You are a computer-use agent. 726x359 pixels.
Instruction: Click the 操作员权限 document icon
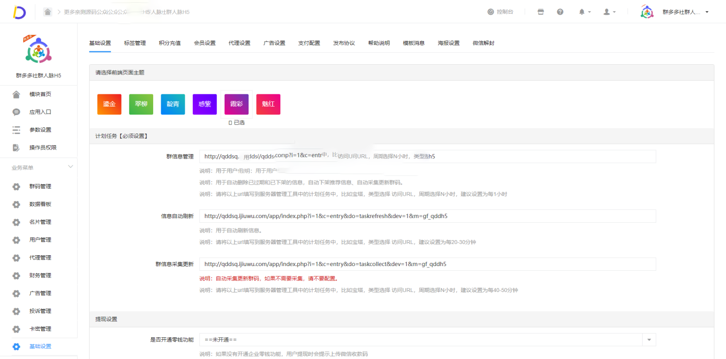[x=17, y=148]
